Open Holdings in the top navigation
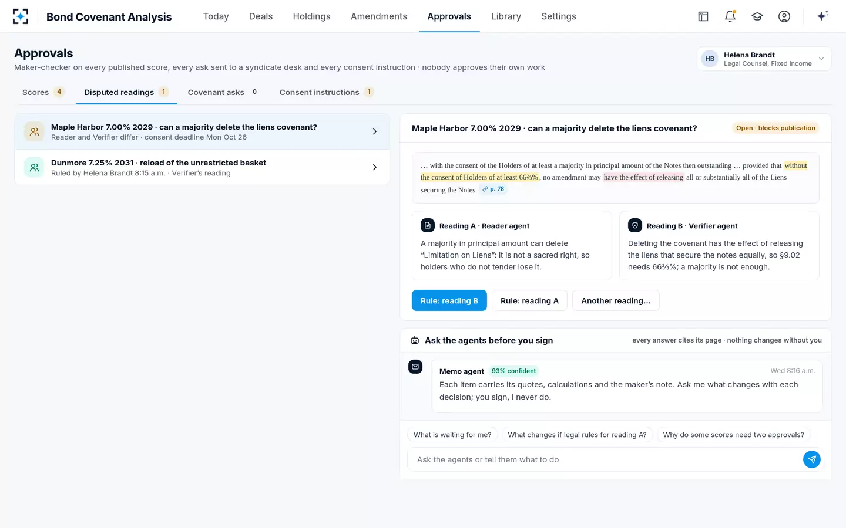Image resolution: width=846 pixels, height=528 pixels. 311,16
